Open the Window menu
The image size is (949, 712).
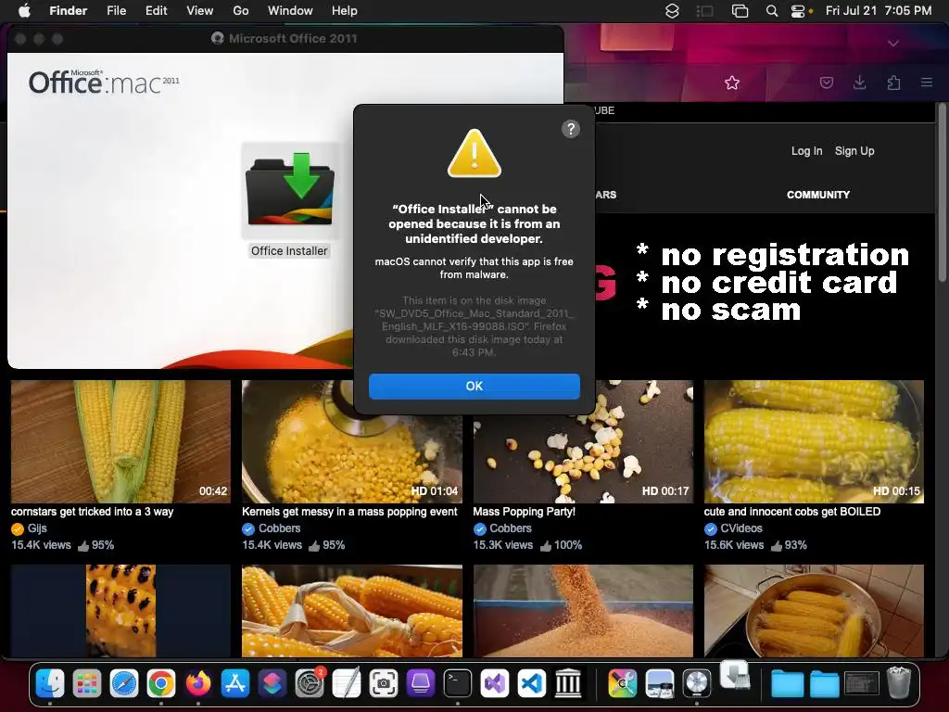(x=290, y=11)
